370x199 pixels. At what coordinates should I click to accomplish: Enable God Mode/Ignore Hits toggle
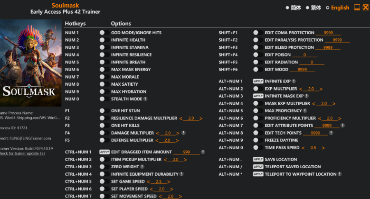(x=102, y=33)
